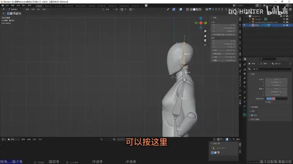This screenshot has height=164, width=293.
Task: Toggle viewport gizmos button
Action: [174, 9]
